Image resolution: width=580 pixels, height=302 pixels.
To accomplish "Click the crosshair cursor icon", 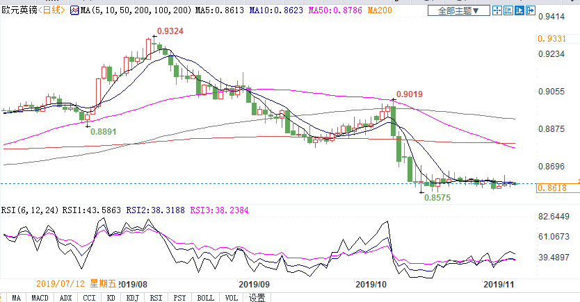I will point(497,10).
